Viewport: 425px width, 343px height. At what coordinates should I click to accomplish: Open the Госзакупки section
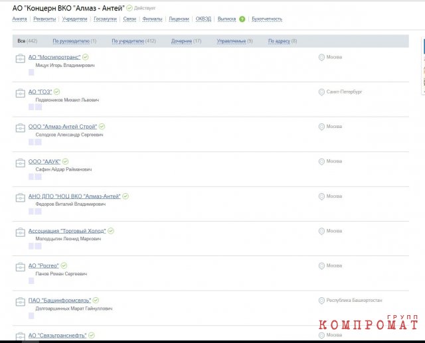tap(105, 19)
